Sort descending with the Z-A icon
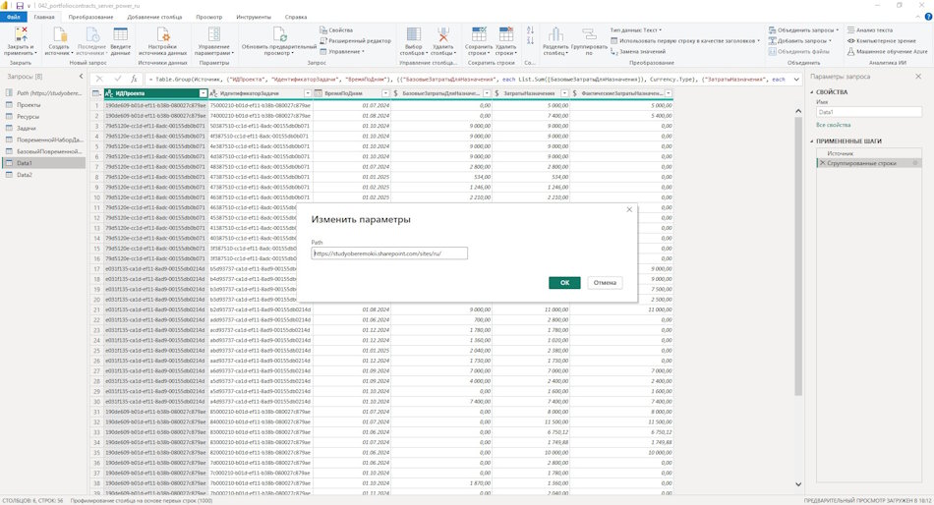 [x=530, y=40]
